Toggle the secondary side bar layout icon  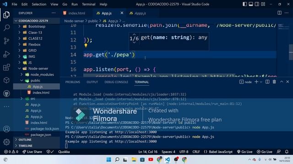[257, 4]
